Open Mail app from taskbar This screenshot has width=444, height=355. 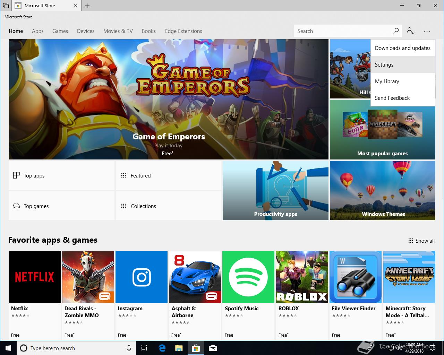(x=213, y=348)
